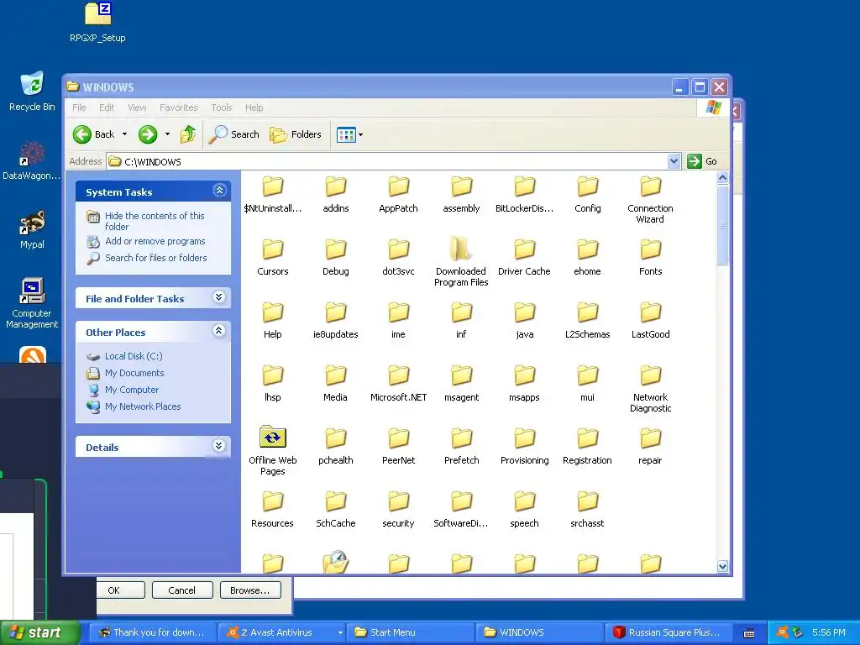This screenshot has height=645, width=860.
Task: Select the Cursors folder
Action: point(273,259)
